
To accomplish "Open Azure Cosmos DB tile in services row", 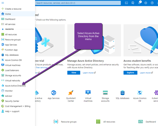I will click(140, 96).
